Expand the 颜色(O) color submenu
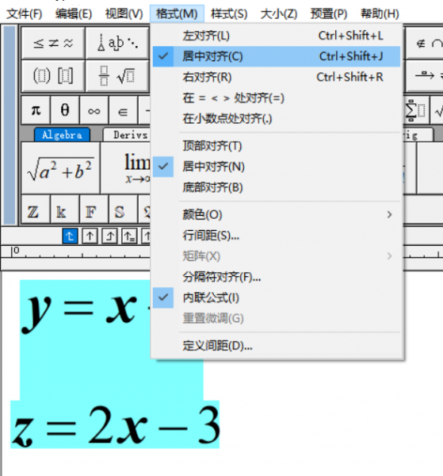The height and width of the screenshot is (476, 443). [x=277, y=215]
